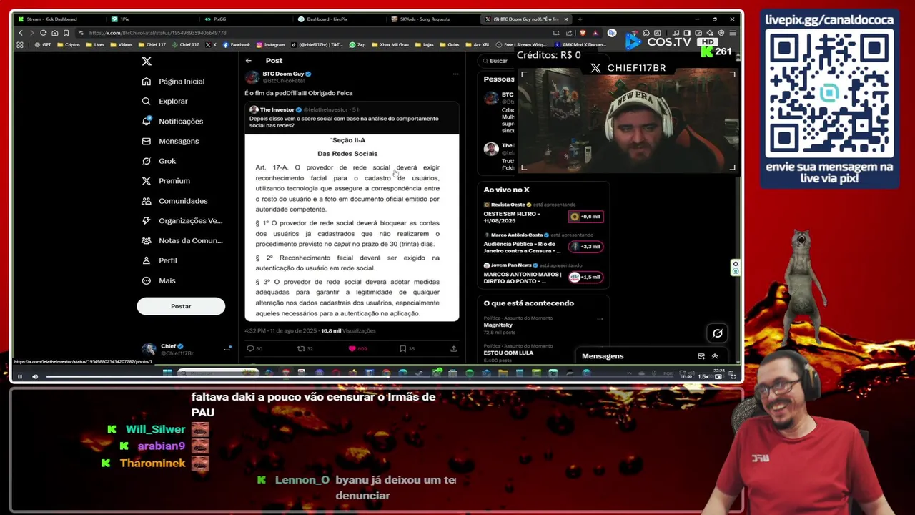This screenshot has height=515, width=915.
Task: Click the browser home icon
Action: [x=54, y=33]
